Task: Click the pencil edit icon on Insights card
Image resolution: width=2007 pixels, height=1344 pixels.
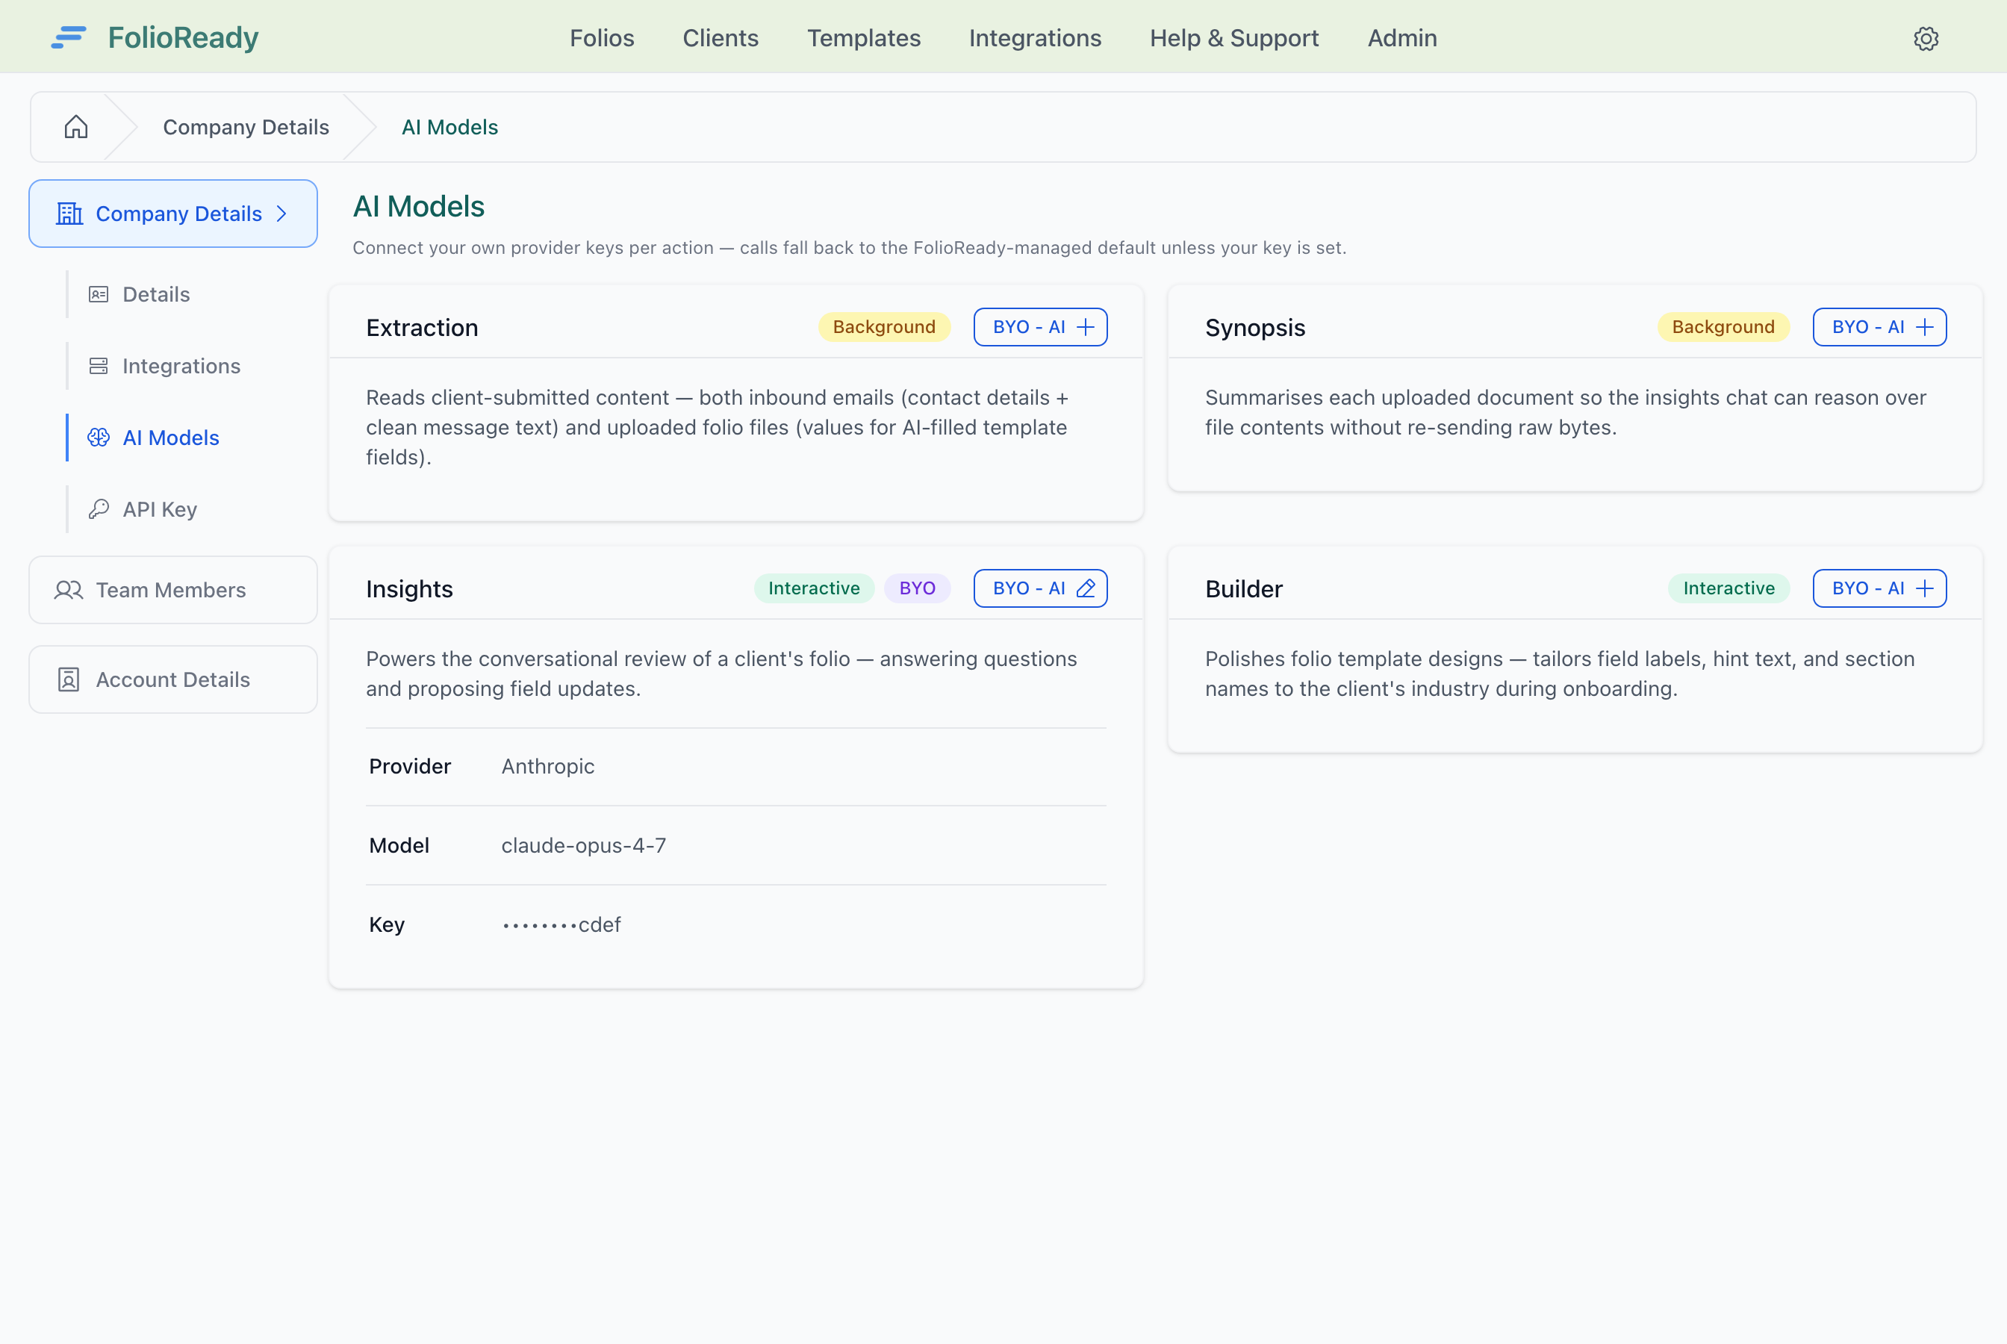Action: coord(1085,589)
